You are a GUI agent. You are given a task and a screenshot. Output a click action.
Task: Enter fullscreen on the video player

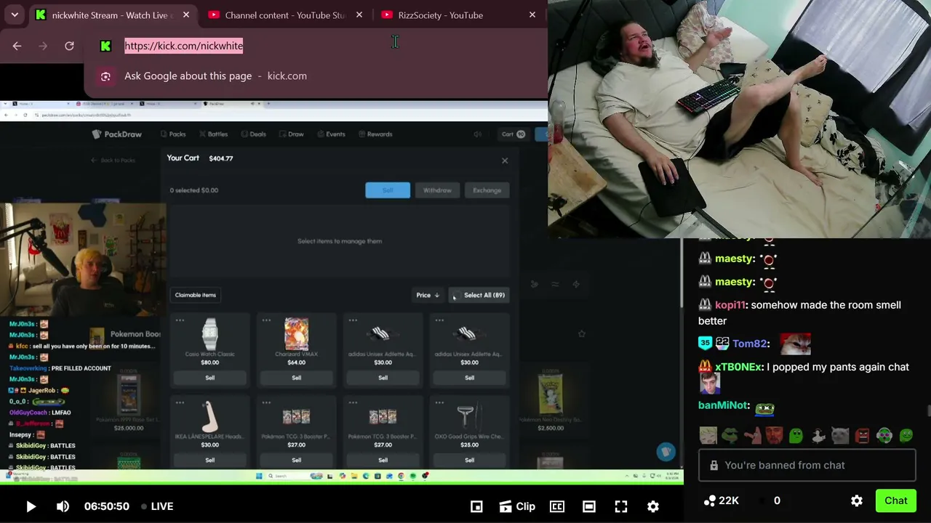[x=621, y=506]
